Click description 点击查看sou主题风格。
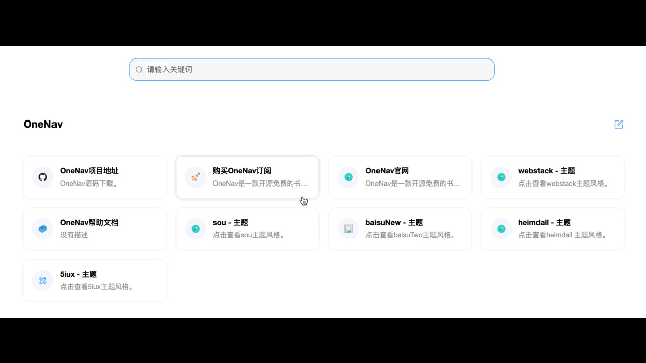 point(249,235)
